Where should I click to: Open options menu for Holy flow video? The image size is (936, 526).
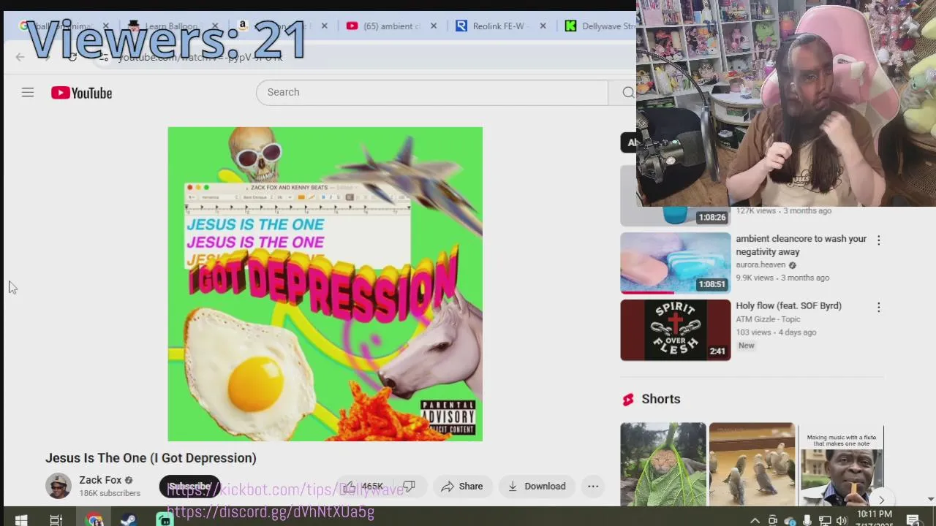pos(878,307)
